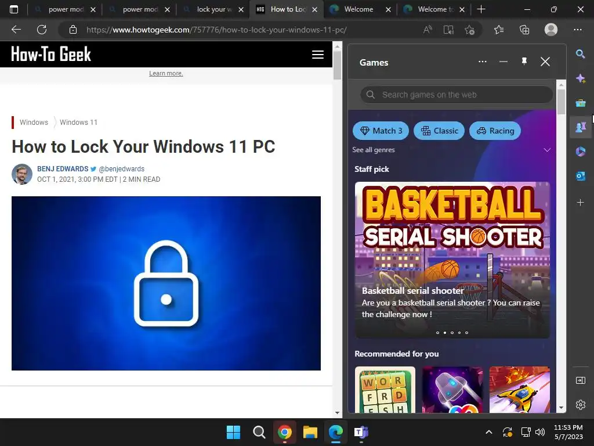This screenshot has height=446, width=594.
Task: Open the Basketball serial shooter staff pick
Action: (452, 260)
